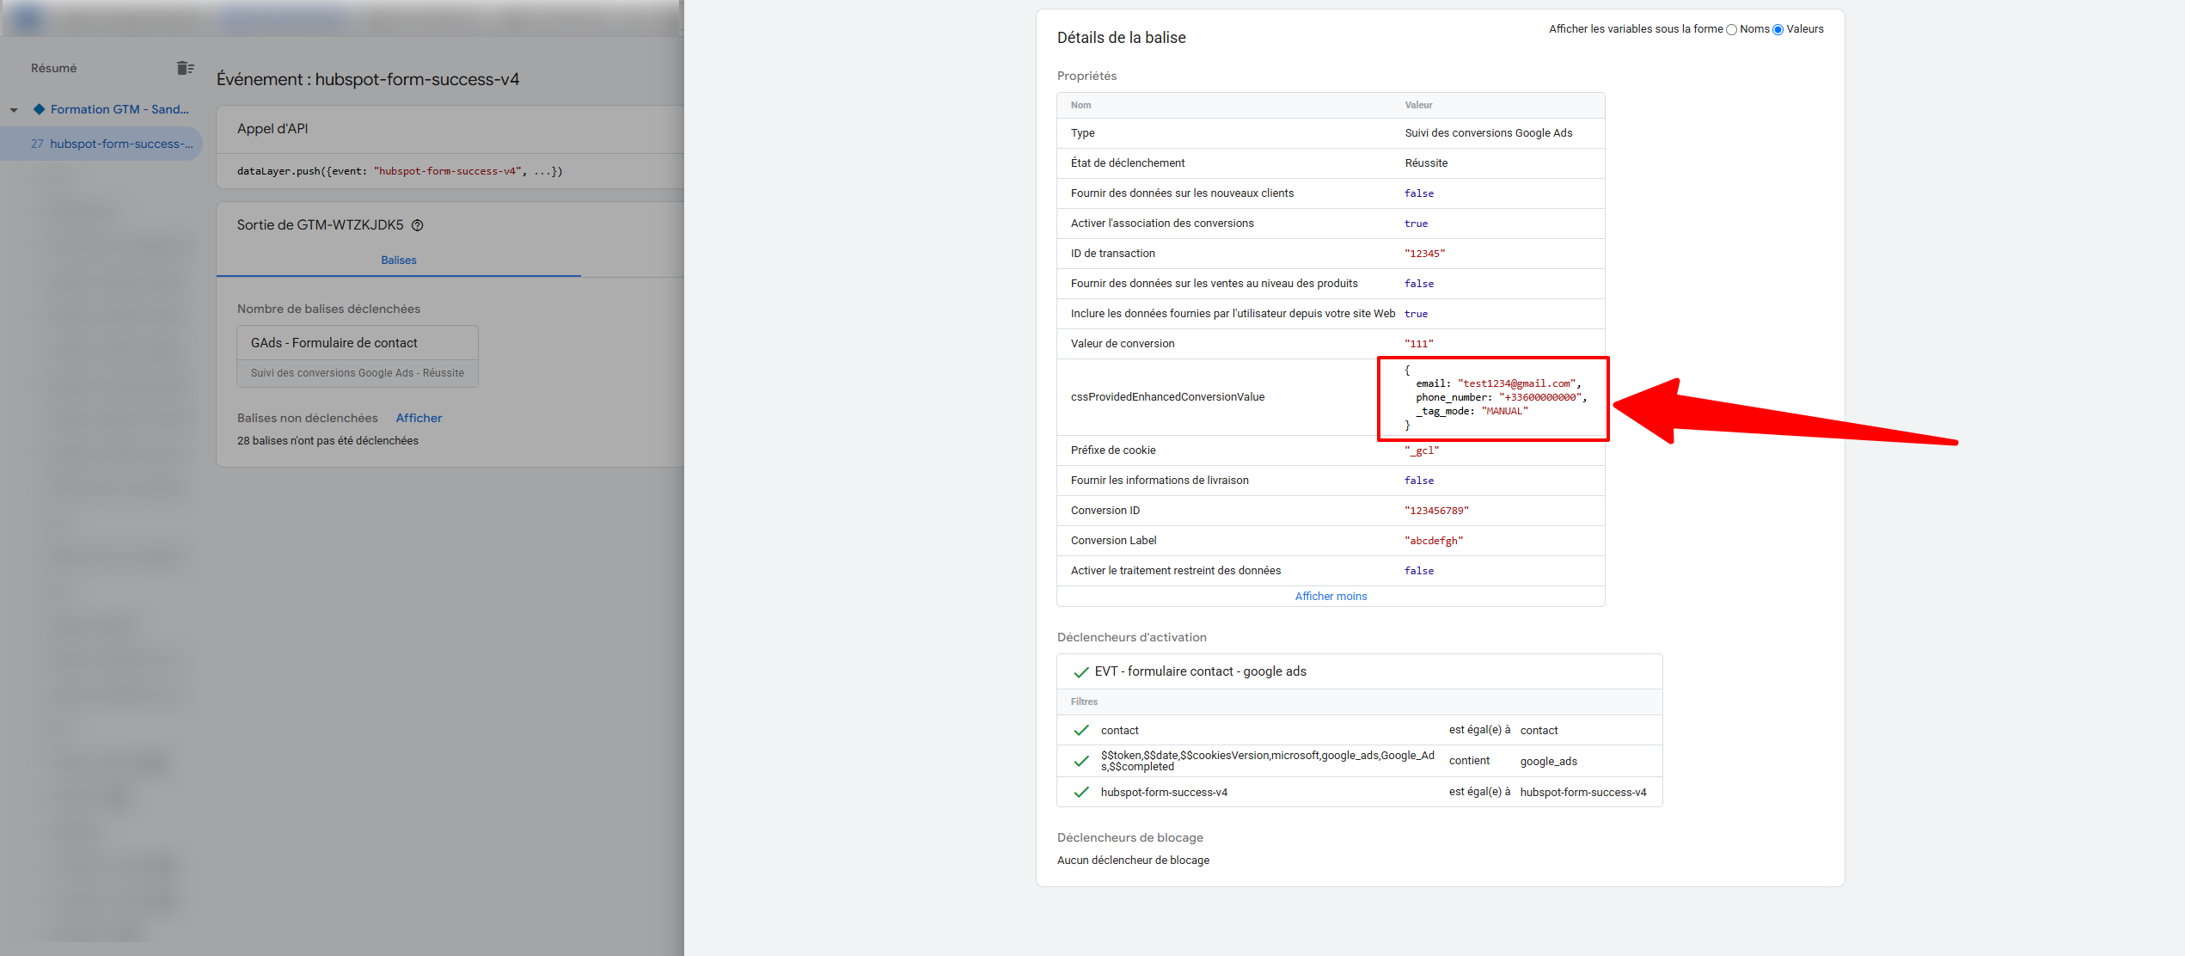The width and height of the screenshot is (2185, 956).
Task: Click green checkmark beside EVT trigger name
Action: pos(1081,672)
